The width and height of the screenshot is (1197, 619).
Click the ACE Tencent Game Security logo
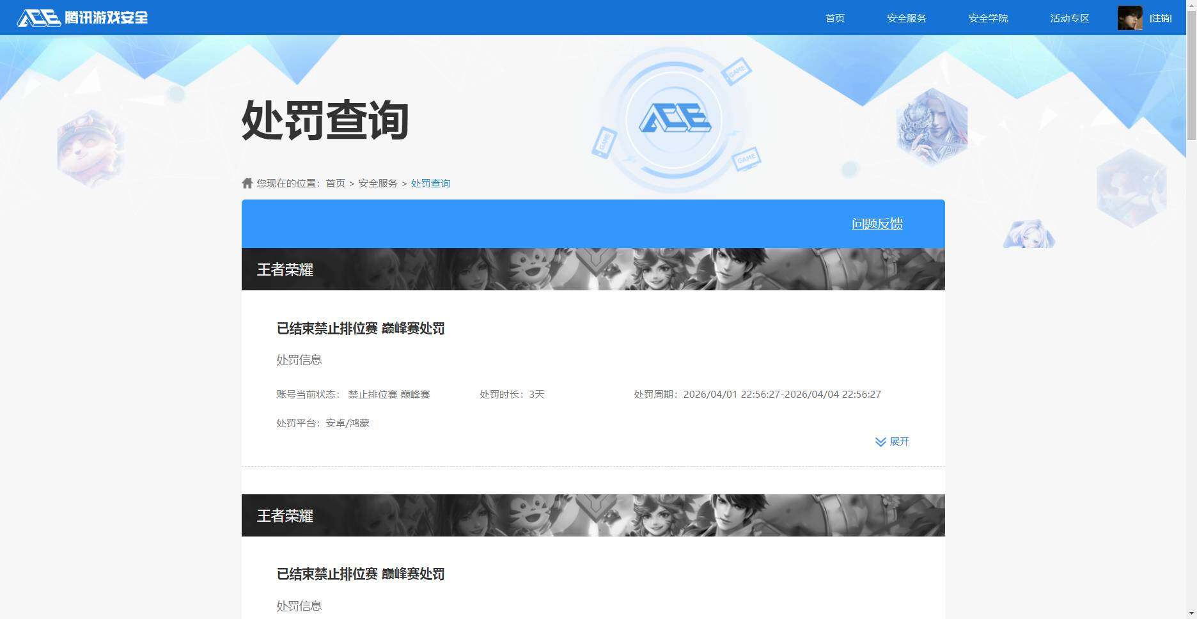click(82, 17)
